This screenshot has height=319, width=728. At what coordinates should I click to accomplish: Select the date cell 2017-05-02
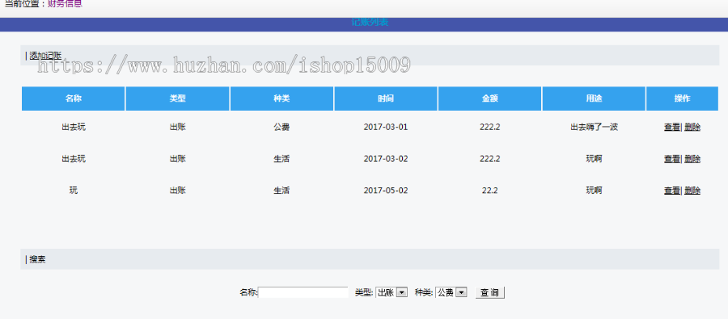[x=386, y=190]
